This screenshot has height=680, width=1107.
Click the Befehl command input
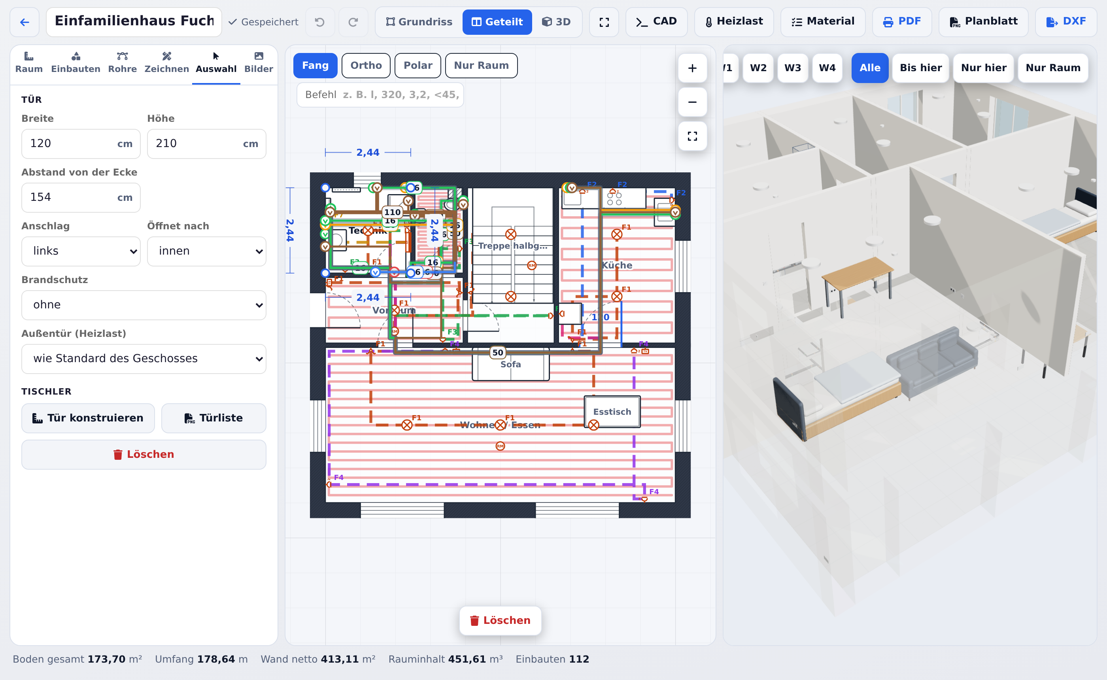click(380, 94)
